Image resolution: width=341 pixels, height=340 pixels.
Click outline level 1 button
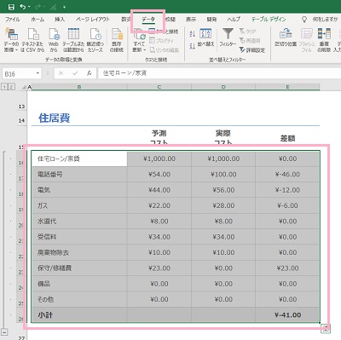click(4, 87)
